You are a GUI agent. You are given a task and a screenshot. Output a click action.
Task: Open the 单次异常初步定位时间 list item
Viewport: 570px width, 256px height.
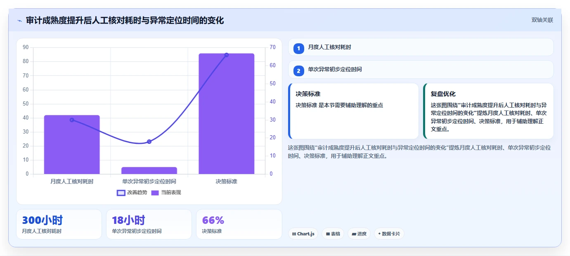[421, 69]
